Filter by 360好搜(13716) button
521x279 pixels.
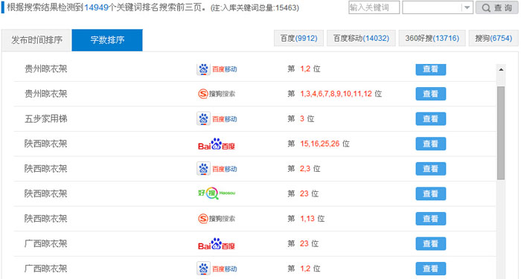[432, 38]
